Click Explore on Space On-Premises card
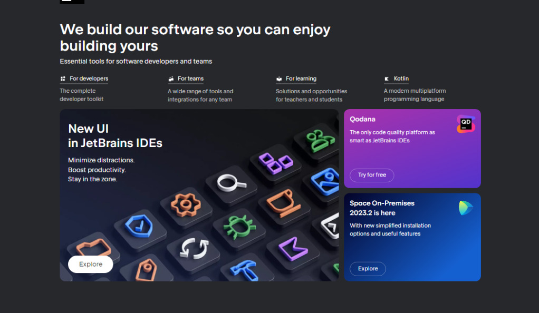 click(x=368, y=269)
